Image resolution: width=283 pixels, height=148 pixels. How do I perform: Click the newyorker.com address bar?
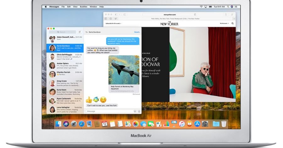point(170,14)
